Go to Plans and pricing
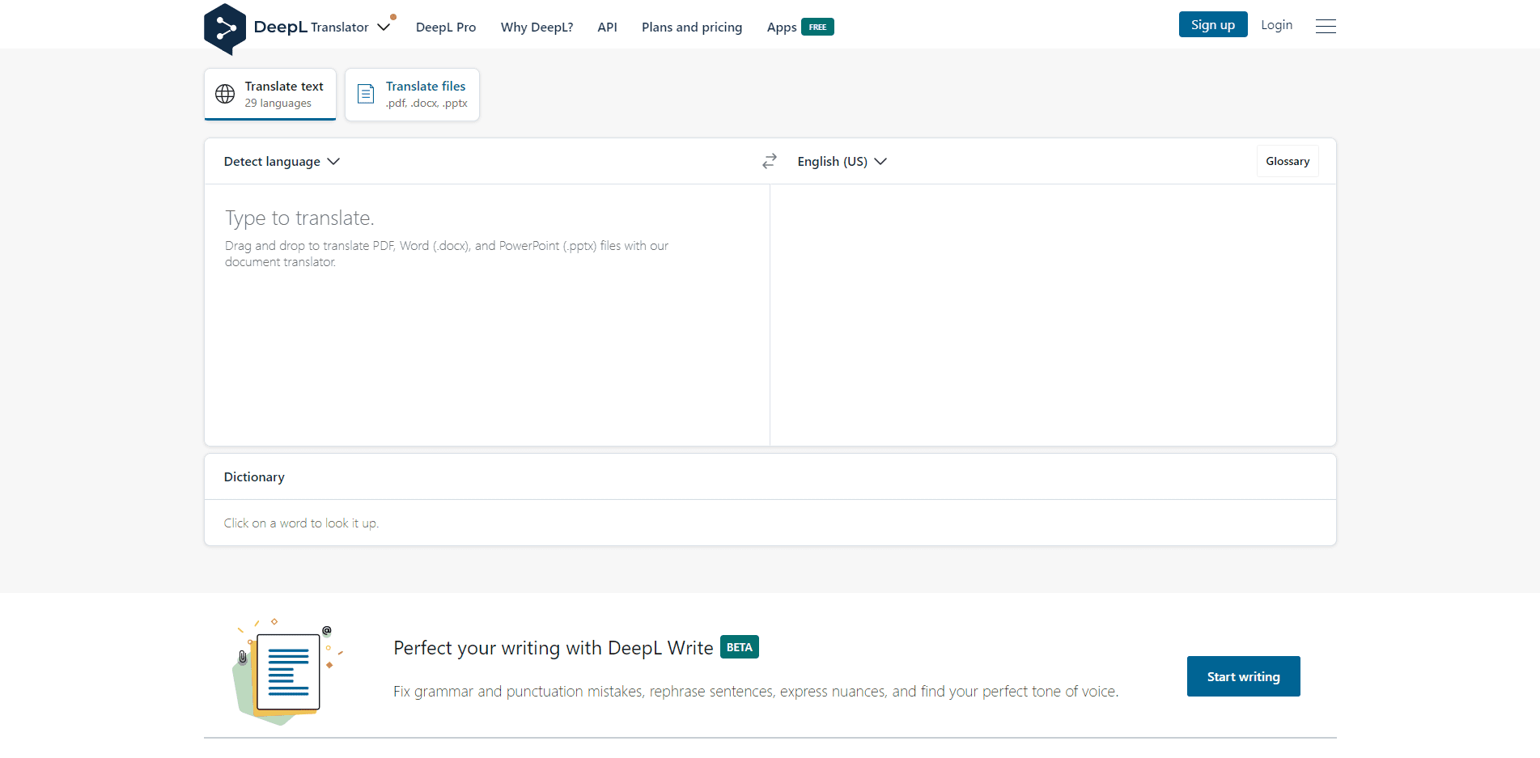1540x758 pixels. click(x=692, y=28)
